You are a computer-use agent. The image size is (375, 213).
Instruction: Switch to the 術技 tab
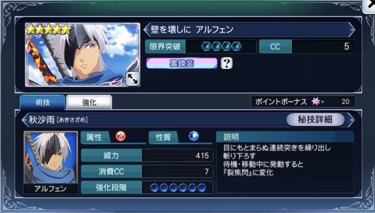(x=43, y=102)
